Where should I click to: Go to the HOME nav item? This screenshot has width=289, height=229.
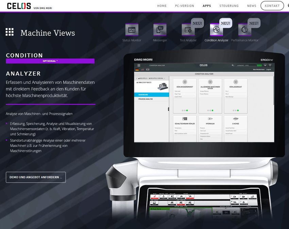(x=162, y=6)
